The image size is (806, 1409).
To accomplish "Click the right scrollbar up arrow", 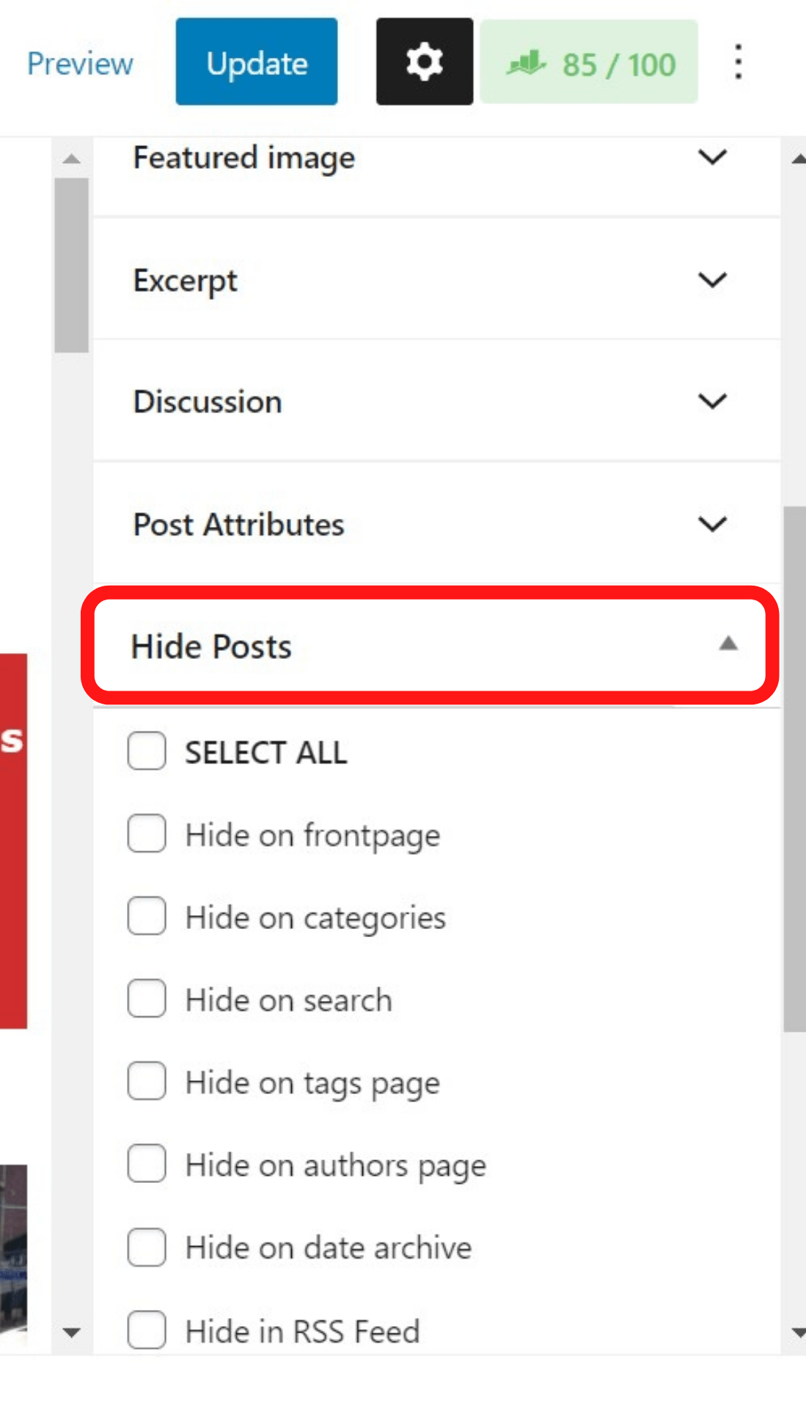I will 799,159.
